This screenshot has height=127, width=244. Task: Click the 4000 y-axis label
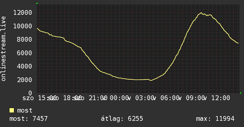24,66
